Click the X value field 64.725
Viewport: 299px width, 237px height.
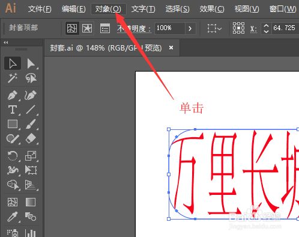285,28
